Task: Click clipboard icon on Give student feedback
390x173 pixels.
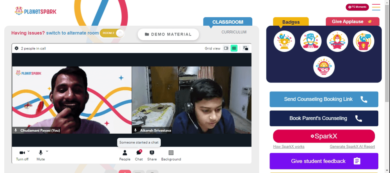Action: [357, 161]
